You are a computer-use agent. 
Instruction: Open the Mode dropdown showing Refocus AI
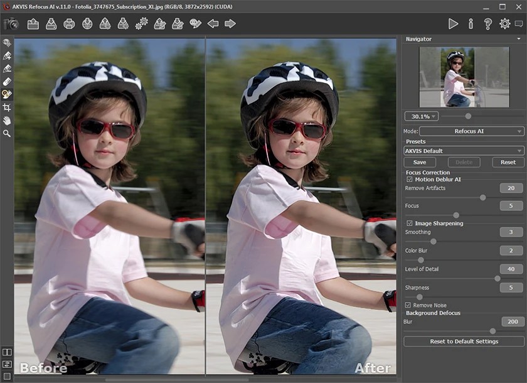[471, 131]
